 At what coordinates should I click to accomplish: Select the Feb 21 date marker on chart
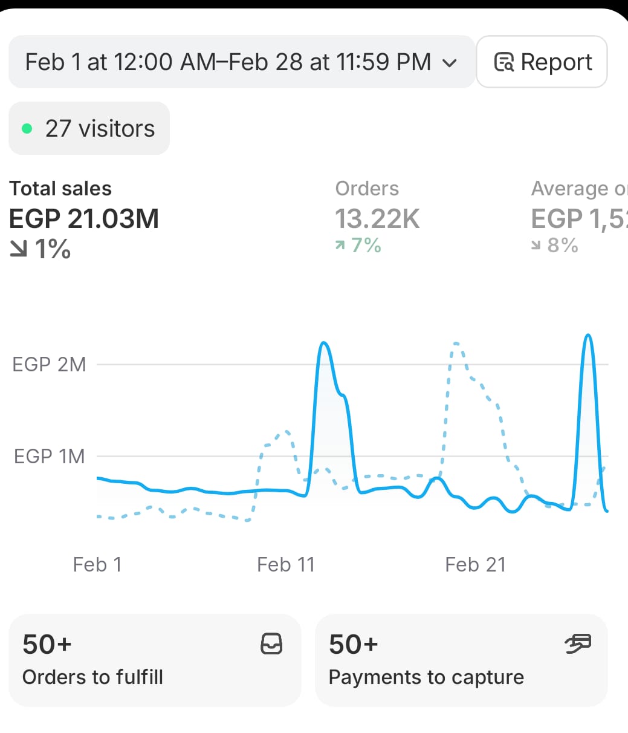tap(475, 564)
